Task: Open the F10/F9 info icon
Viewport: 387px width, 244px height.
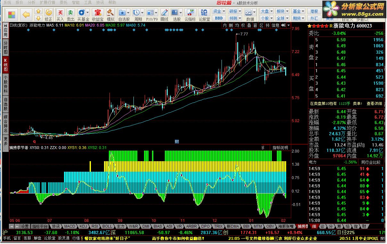Action: coord(150,12)
